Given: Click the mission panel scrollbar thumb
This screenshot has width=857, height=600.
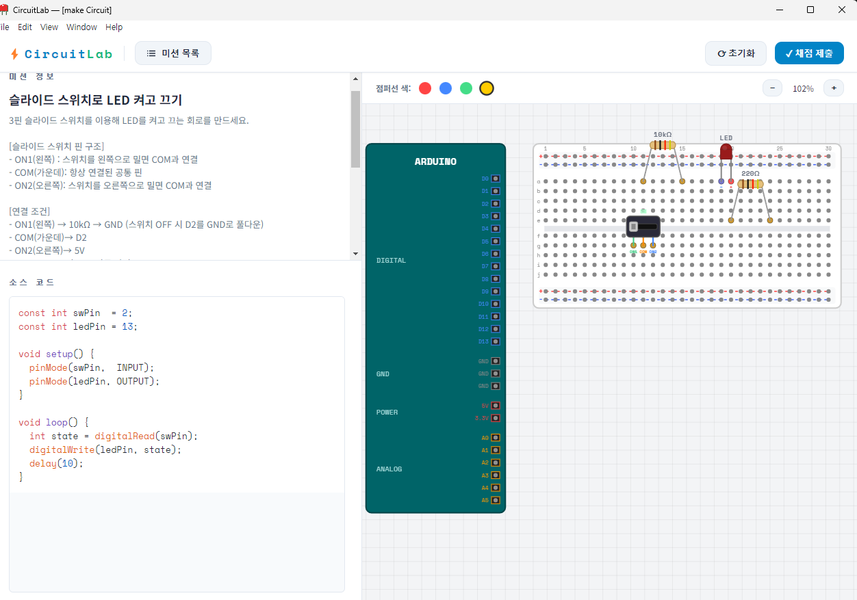Looking at the screenshot, I should pyautogui.click(x=355, y=129).
